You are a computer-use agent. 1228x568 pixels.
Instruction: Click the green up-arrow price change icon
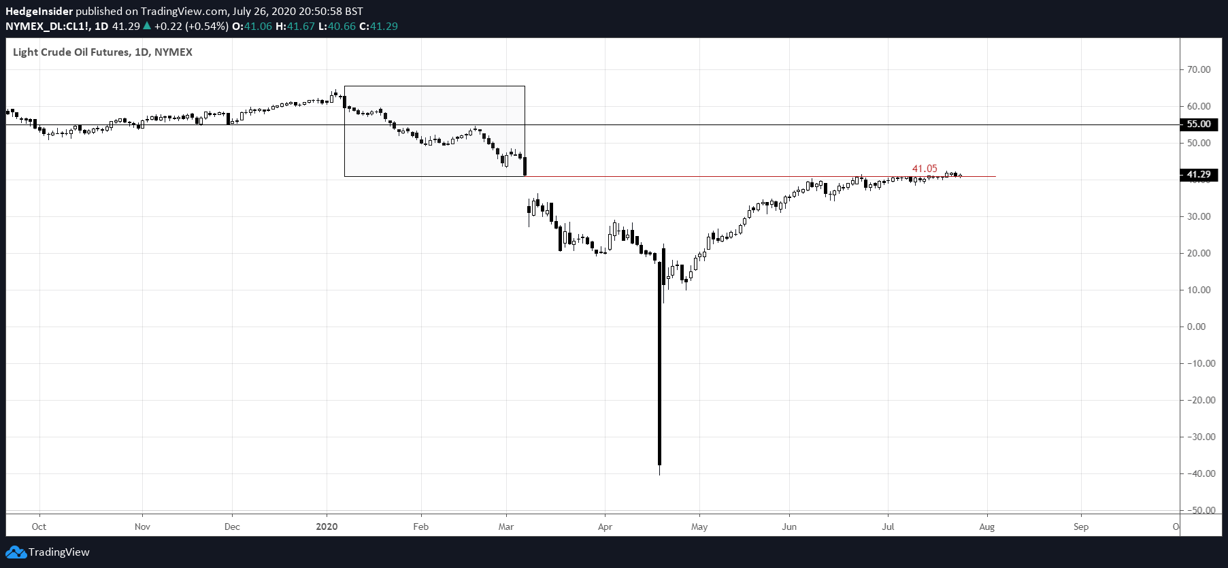(x=147, y=26)
